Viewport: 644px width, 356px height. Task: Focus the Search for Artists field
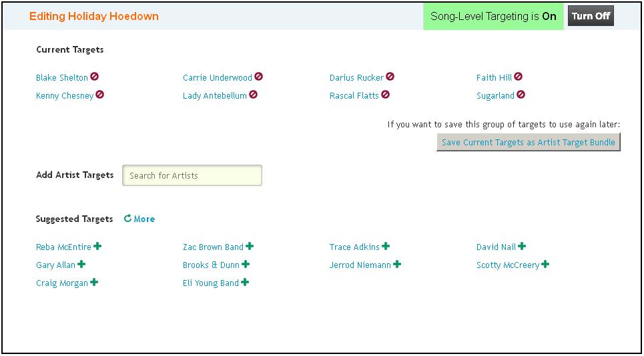tap(192, 175)
